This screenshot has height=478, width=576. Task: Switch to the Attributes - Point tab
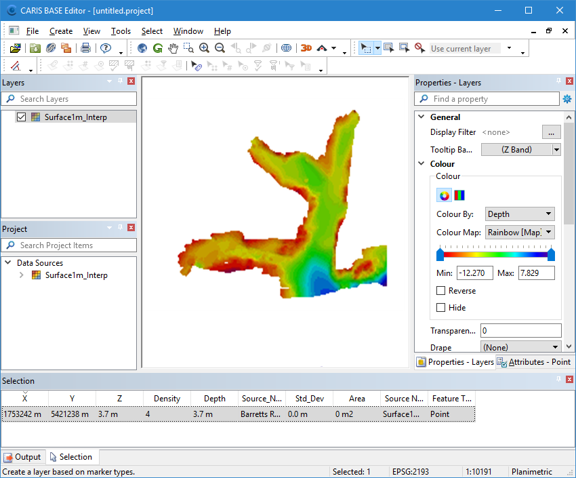(x=534, y=362)
